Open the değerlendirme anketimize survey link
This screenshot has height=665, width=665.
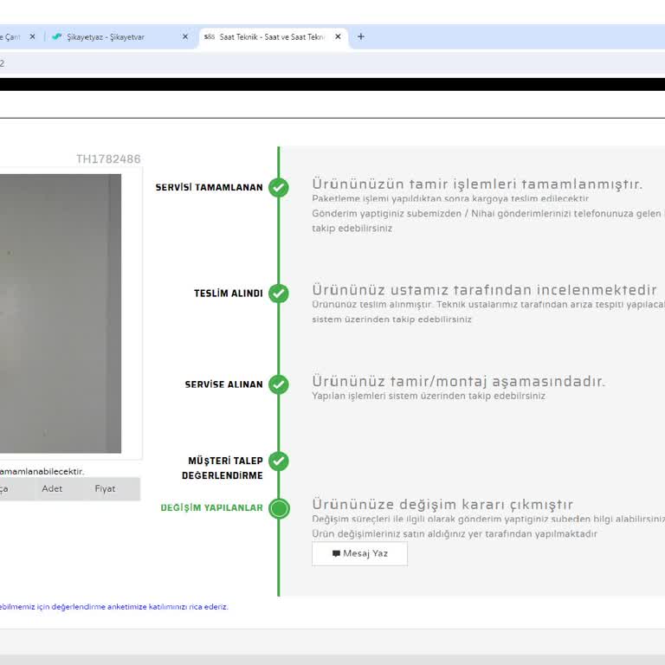(x=113, y=607)
